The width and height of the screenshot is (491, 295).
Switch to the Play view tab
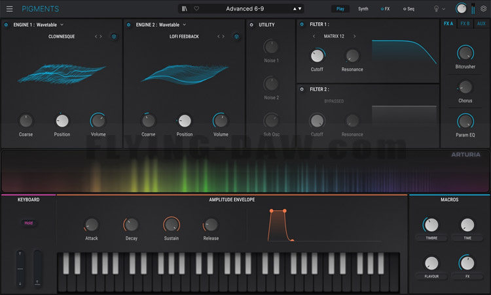(340, 8)
